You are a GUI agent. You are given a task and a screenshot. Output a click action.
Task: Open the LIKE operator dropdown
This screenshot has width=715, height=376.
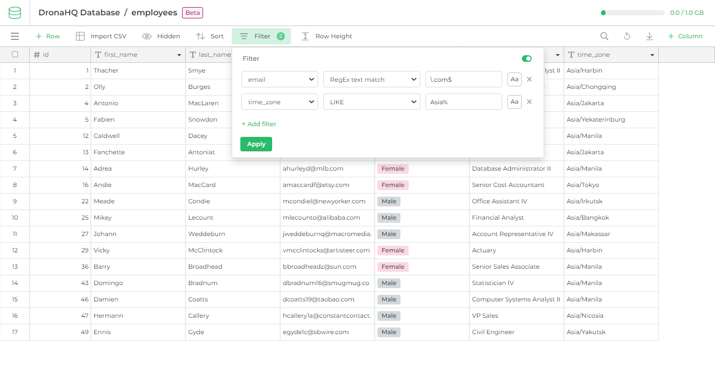[372, 102]
